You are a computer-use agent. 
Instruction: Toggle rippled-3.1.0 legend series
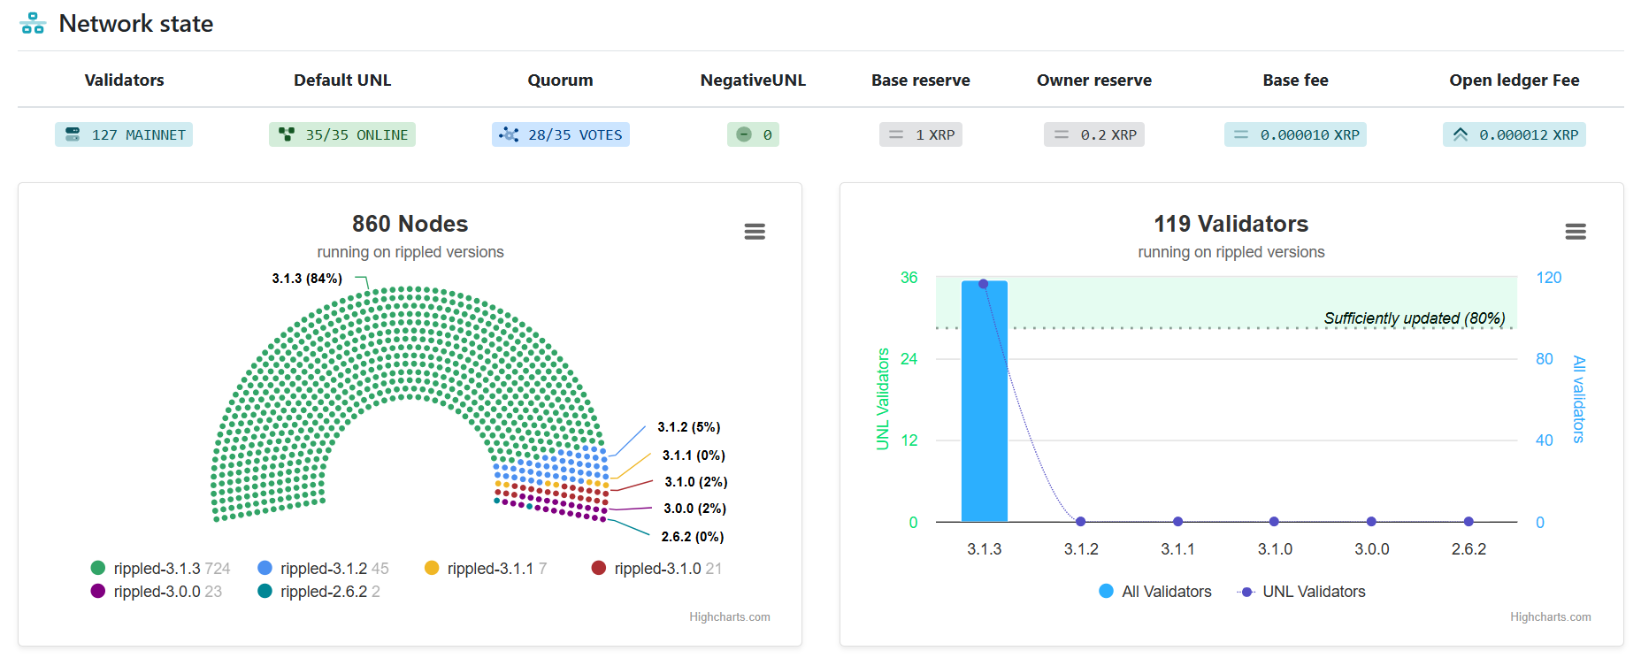coord(656,569)
